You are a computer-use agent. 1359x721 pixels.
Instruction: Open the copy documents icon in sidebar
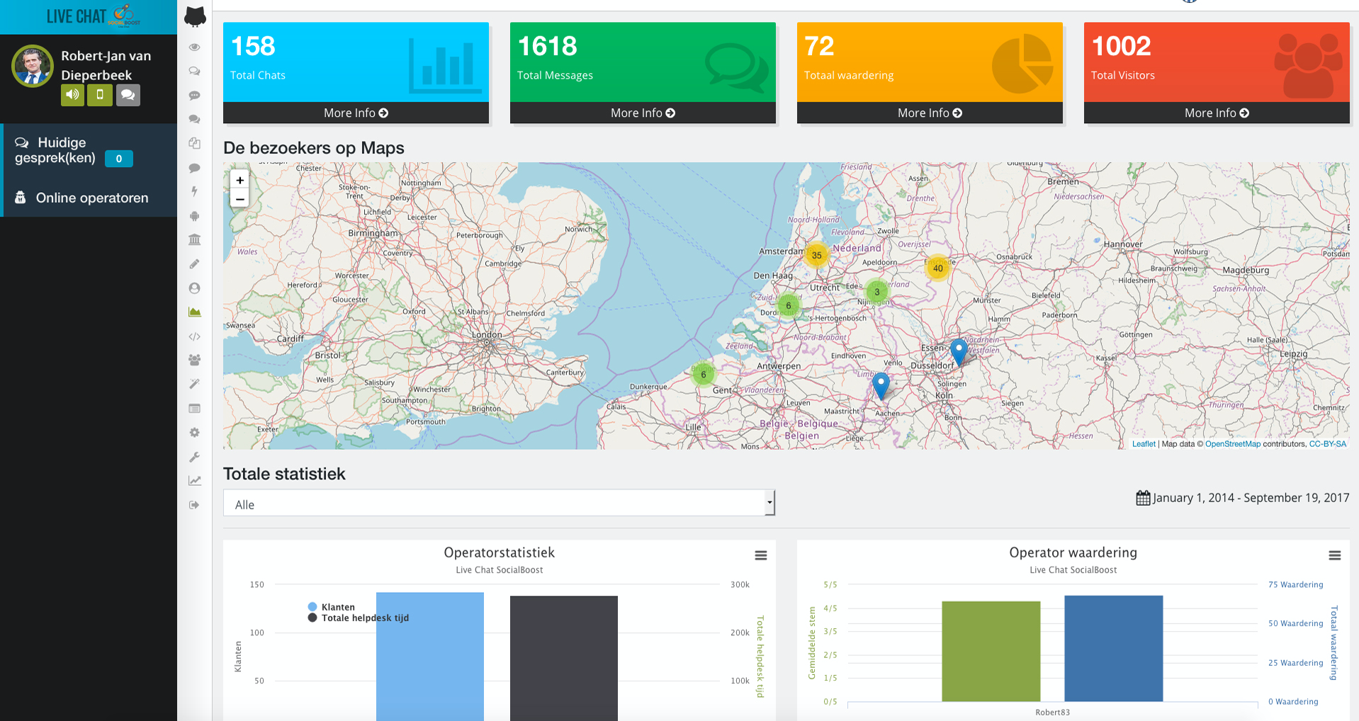[194, 144]
